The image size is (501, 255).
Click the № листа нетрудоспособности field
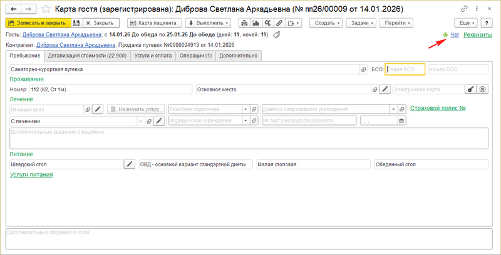click(x=309, y=121)
